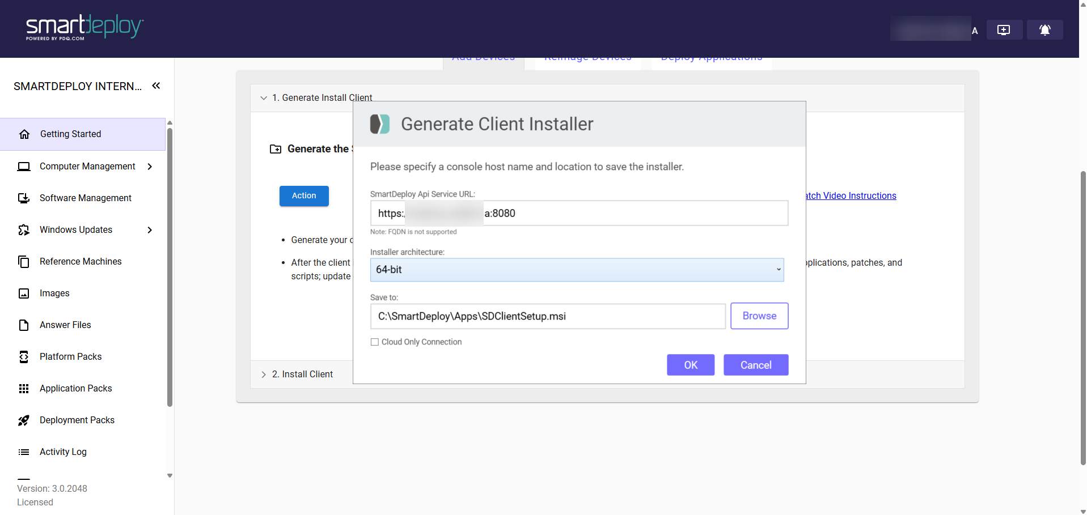The image size is (1087, 515).
Task: Click the Getting Started home icon
Action: (x=24, y=134)
